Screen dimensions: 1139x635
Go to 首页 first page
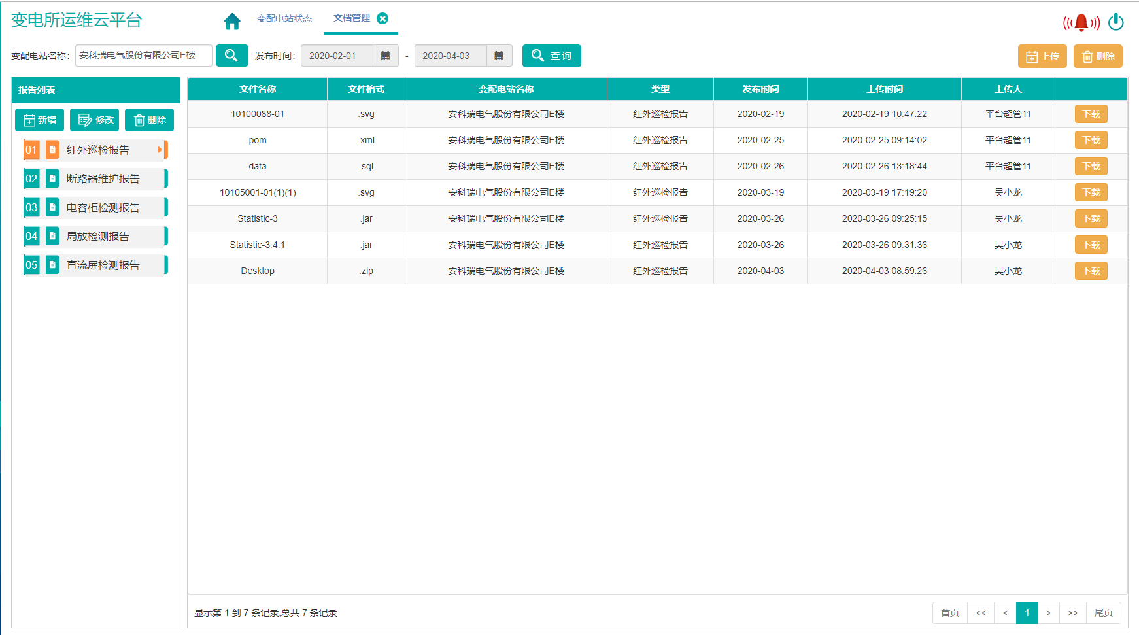950,613
